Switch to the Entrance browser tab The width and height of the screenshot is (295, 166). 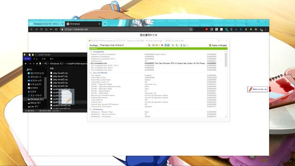click(83, 24)
